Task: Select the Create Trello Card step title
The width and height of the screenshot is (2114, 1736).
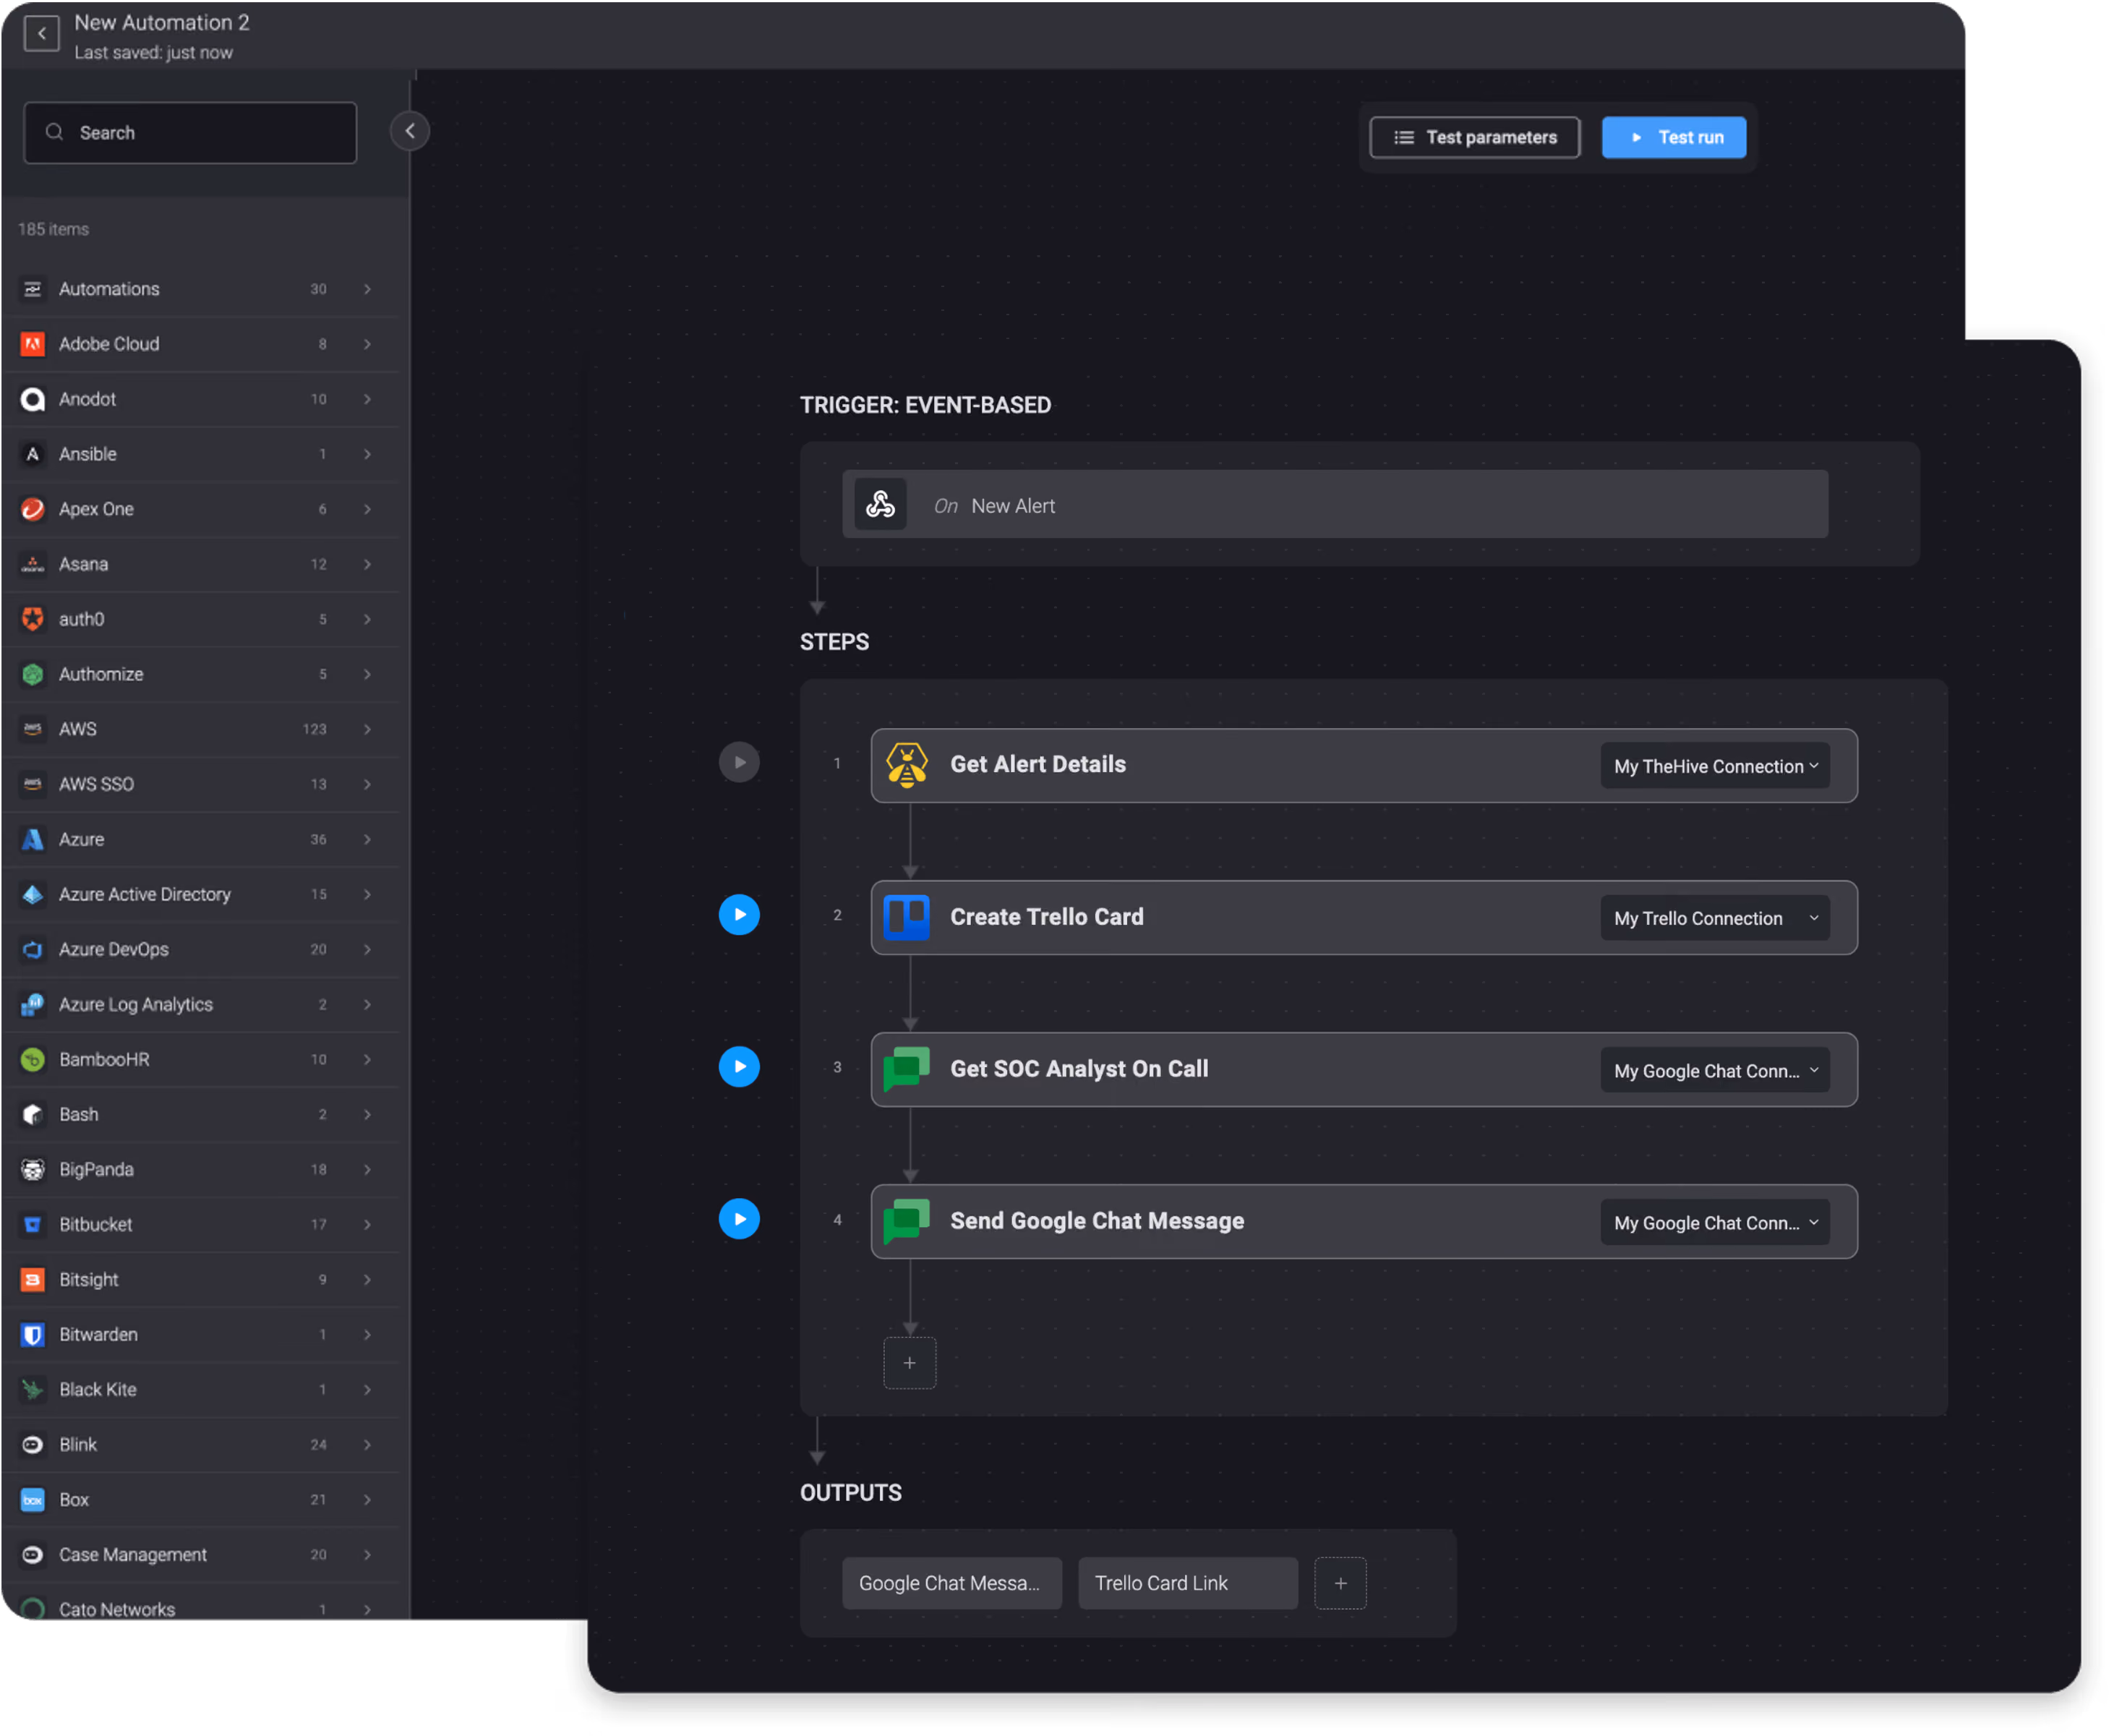Action: pyautogui.click(x=1047, y=917)
